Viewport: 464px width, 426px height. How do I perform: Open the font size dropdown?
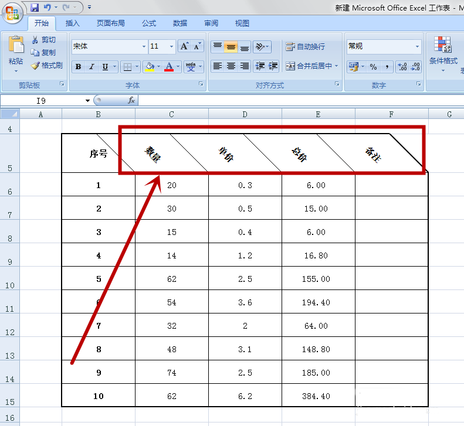tap(171, 46)
